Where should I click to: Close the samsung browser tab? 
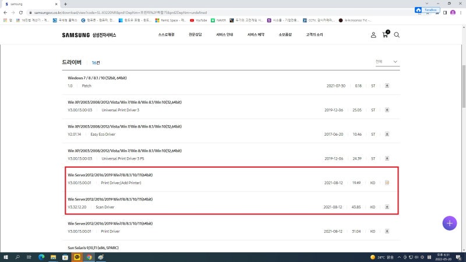coord(56,4)
